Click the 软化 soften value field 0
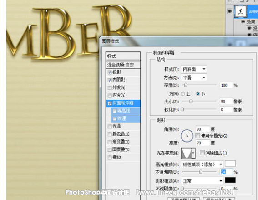 (226, 109)
